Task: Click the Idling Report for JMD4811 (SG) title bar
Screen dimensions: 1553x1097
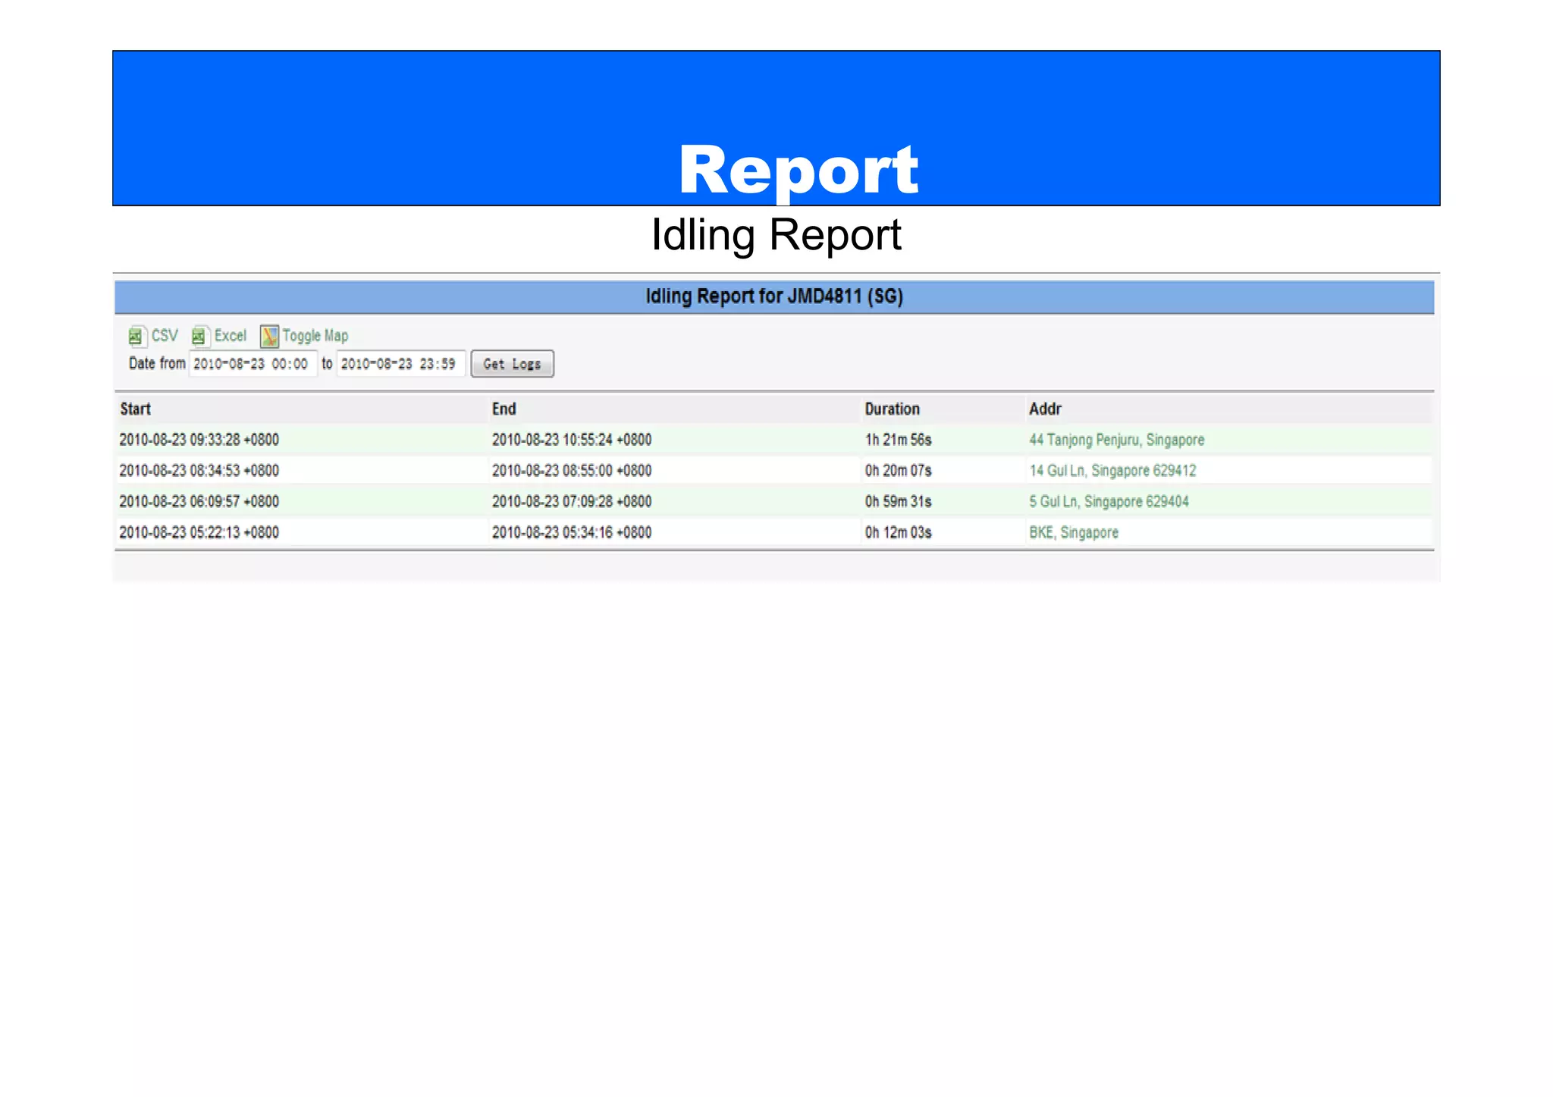Action: tap(774, 296)
